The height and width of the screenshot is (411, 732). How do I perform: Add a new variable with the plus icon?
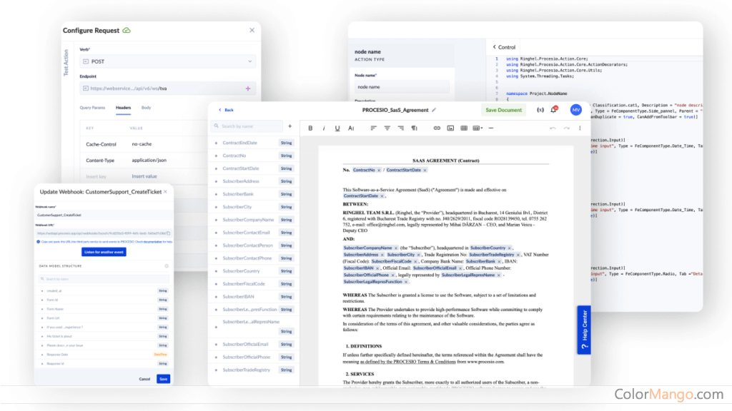pyautogui.click(x=290, y=126)
